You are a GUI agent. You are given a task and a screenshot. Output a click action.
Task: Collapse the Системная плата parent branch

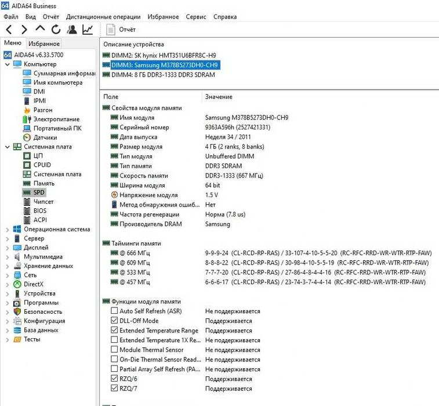tap(8, 147)
